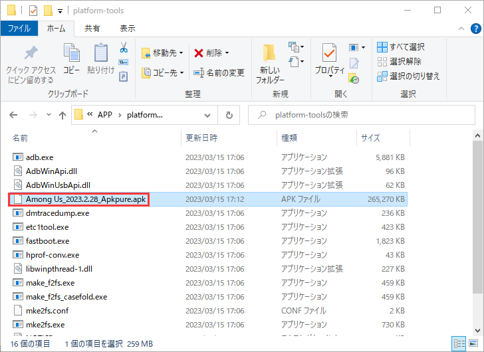Click APP in address bar breadcrumb
The image size is (484, 352).
click(105, 115)
